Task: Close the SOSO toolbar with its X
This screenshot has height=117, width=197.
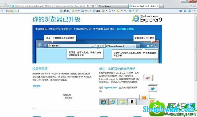Action: (2, 11)
